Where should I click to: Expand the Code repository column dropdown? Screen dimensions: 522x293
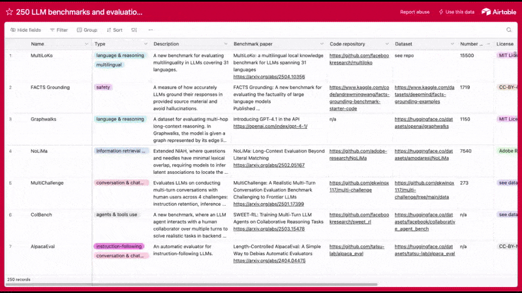pyautogui.click(x=387, y=44)
